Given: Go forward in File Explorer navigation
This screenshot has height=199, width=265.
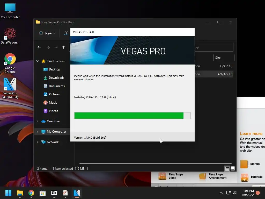Looking at the screenshot, I should [48, 47].
